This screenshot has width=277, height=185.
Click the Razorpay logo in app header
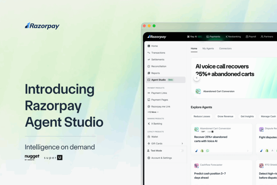point(157,37)
